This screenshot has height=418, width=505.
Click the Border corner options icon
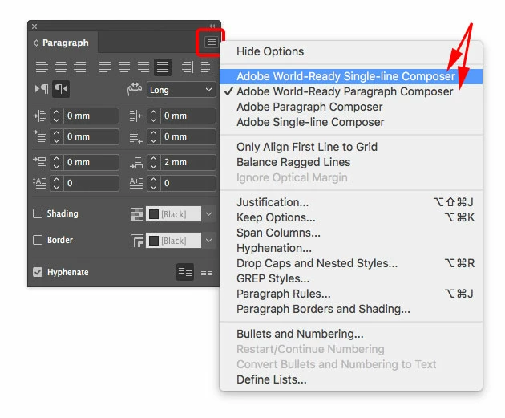pos(137,241)
